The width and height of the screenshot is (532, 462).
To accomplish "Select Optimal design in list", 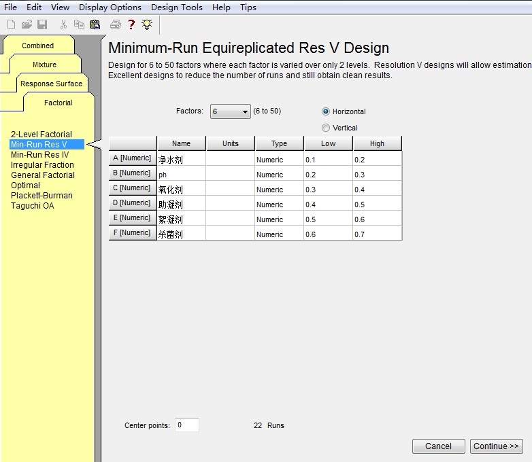I will 25,185.
